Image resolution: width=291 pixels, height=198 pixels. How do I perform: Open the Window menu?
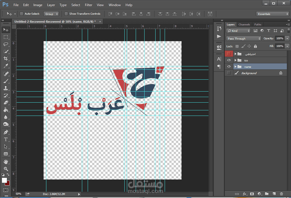[115, 5]
